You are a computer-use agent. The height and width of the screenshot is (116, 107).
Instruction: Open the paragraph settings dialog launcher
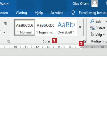click(x=9, y=41)
